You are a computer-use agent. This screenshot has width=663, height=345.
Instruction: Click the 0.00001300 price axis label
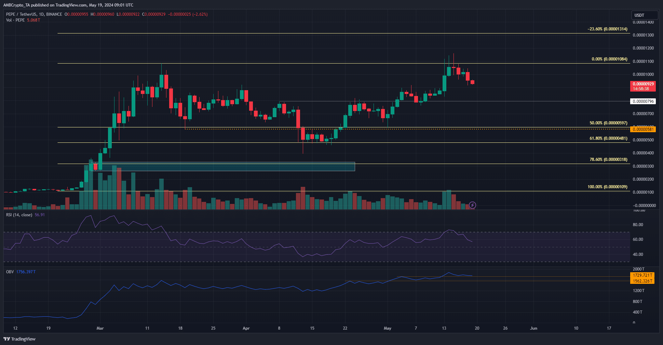(643, 35)
